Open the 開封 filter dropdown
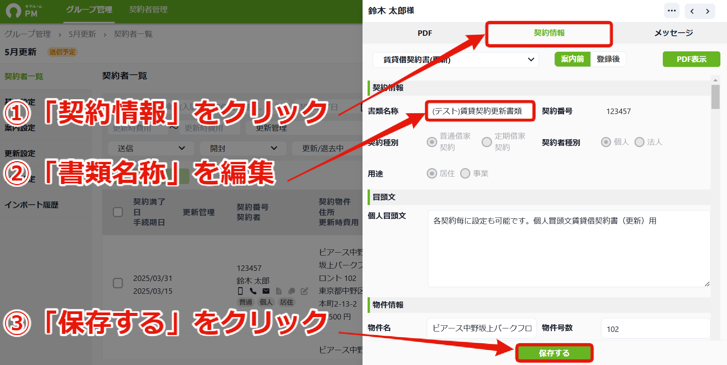Image resolution: width=727 pixels, height=365 pixels. (x=243, y=148)
